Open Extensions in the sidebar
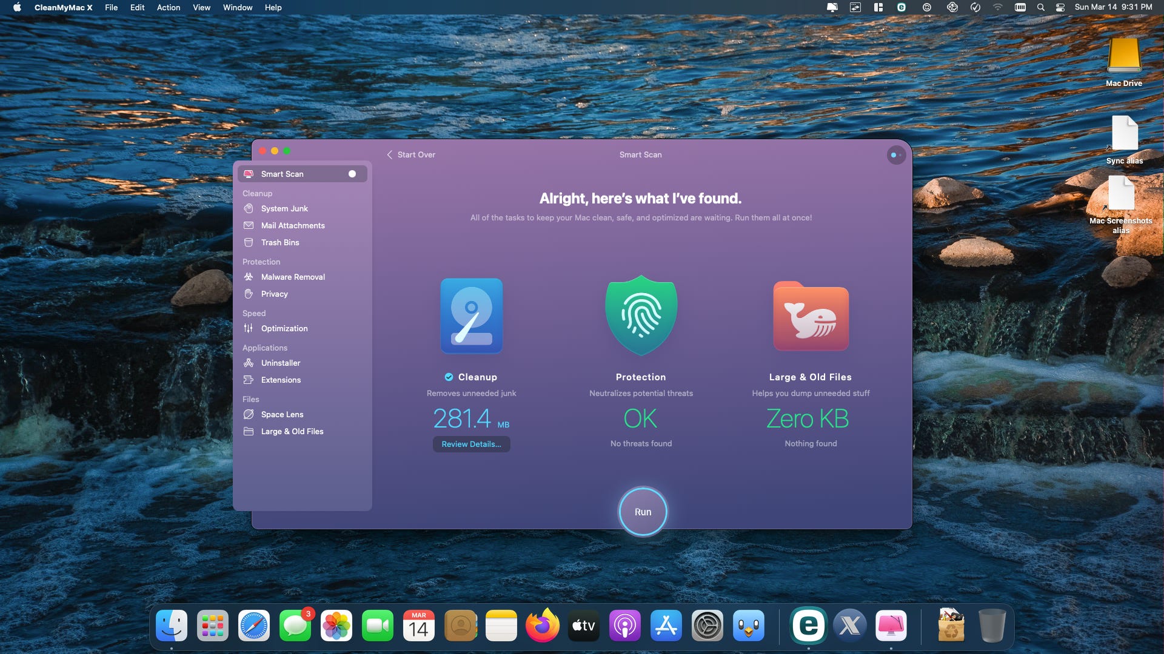Screen dimensions: 1164x654 (x=280, y=380)
